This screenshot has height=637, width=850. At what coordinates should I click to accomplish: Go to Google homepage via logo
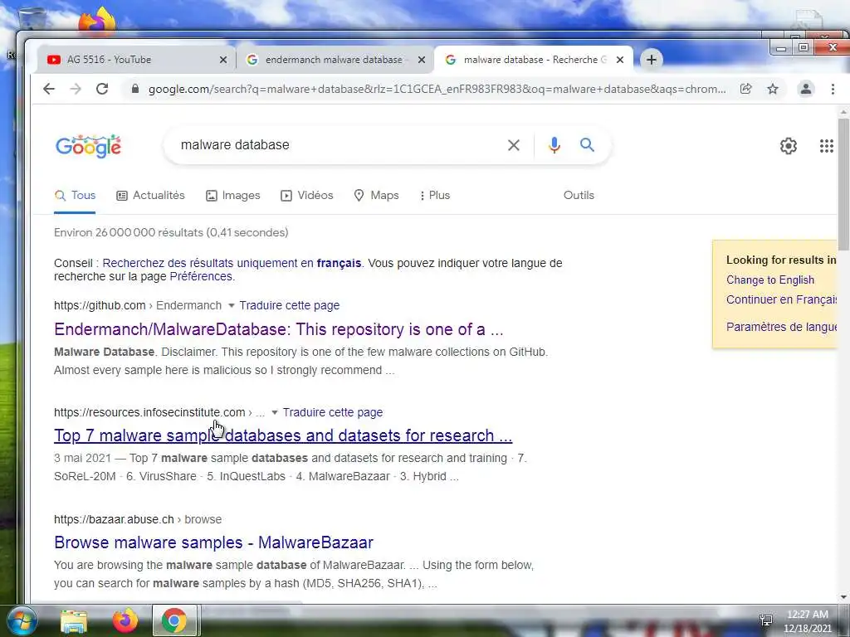click(88, 146)
